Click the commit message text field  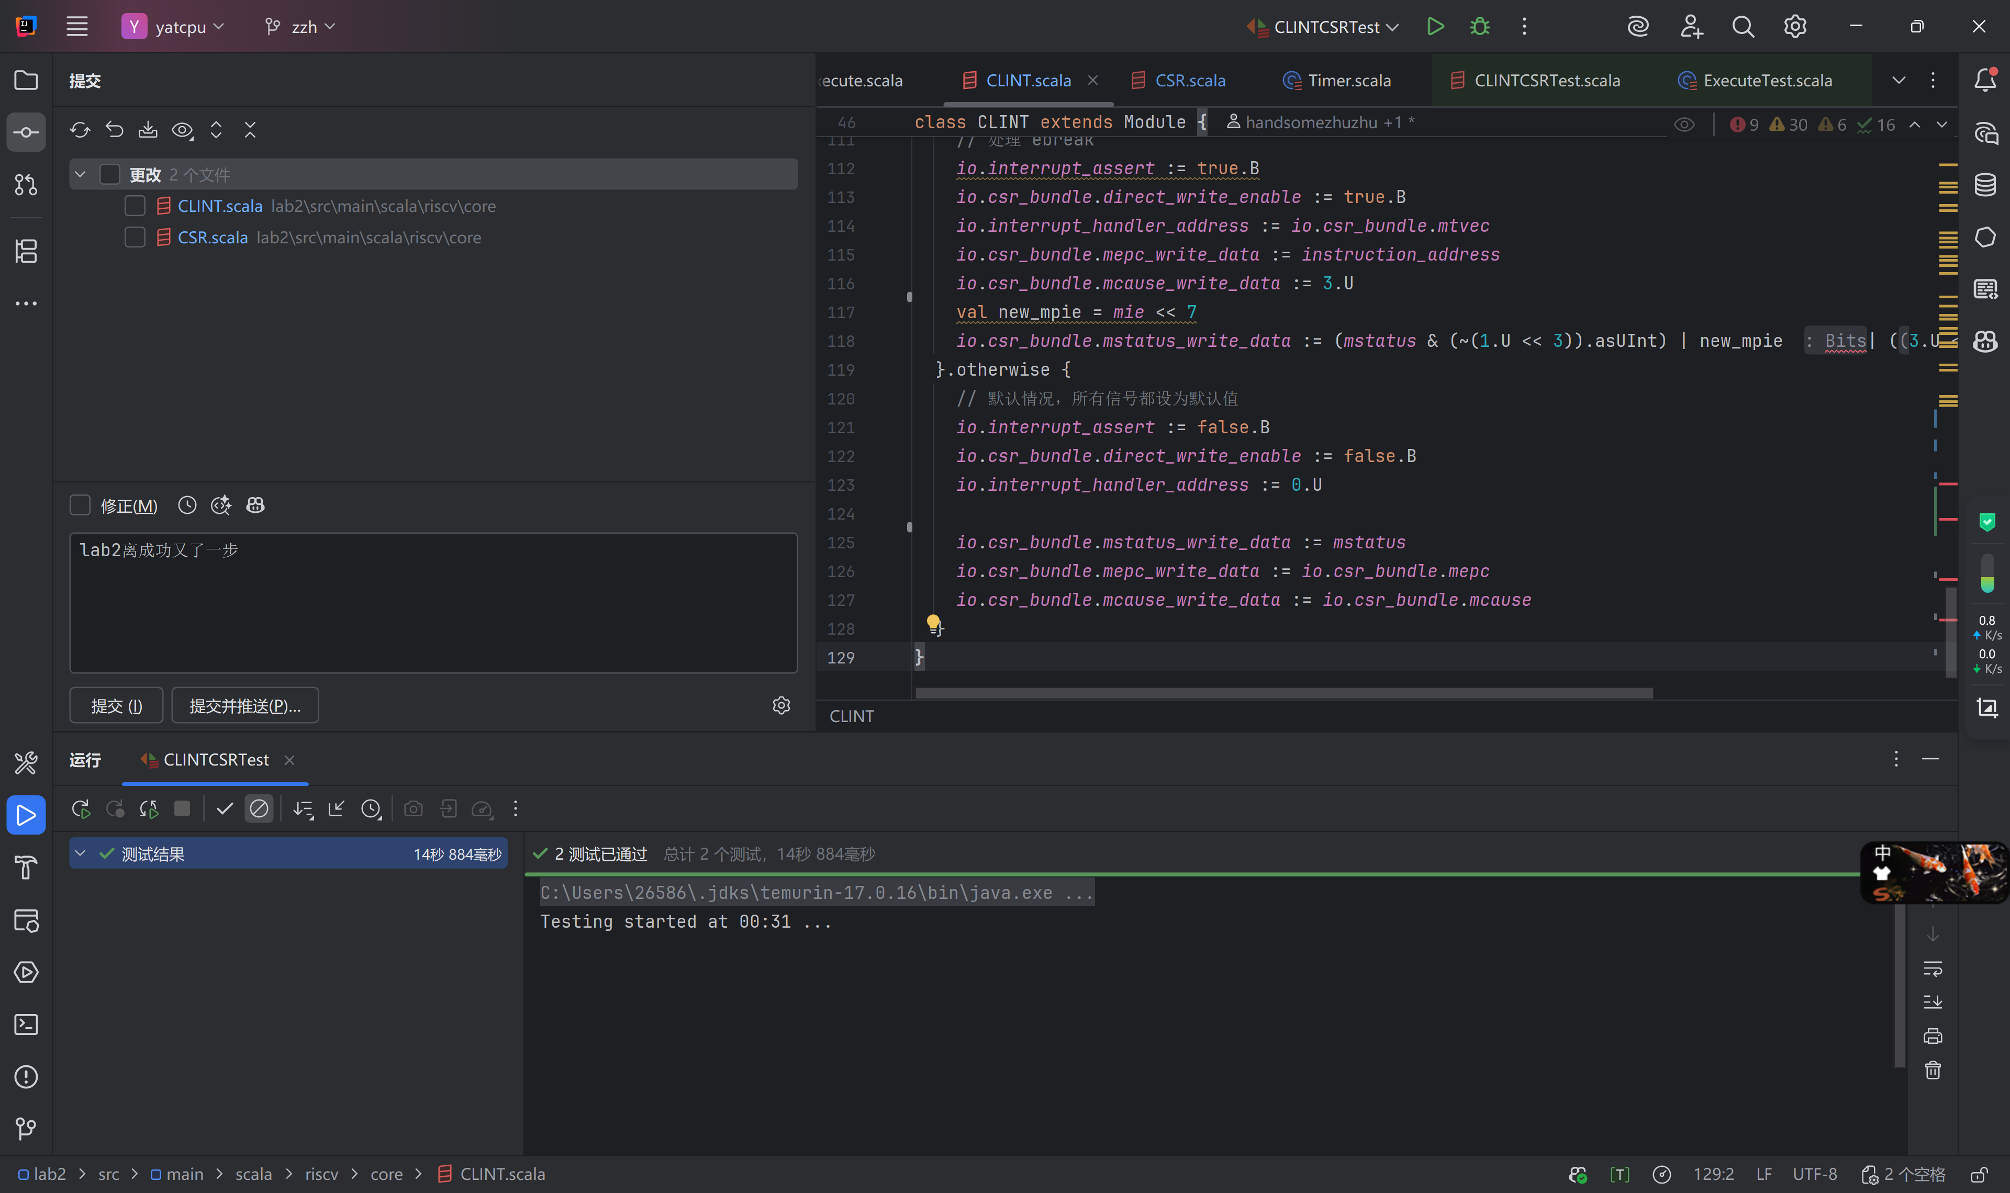432,602
